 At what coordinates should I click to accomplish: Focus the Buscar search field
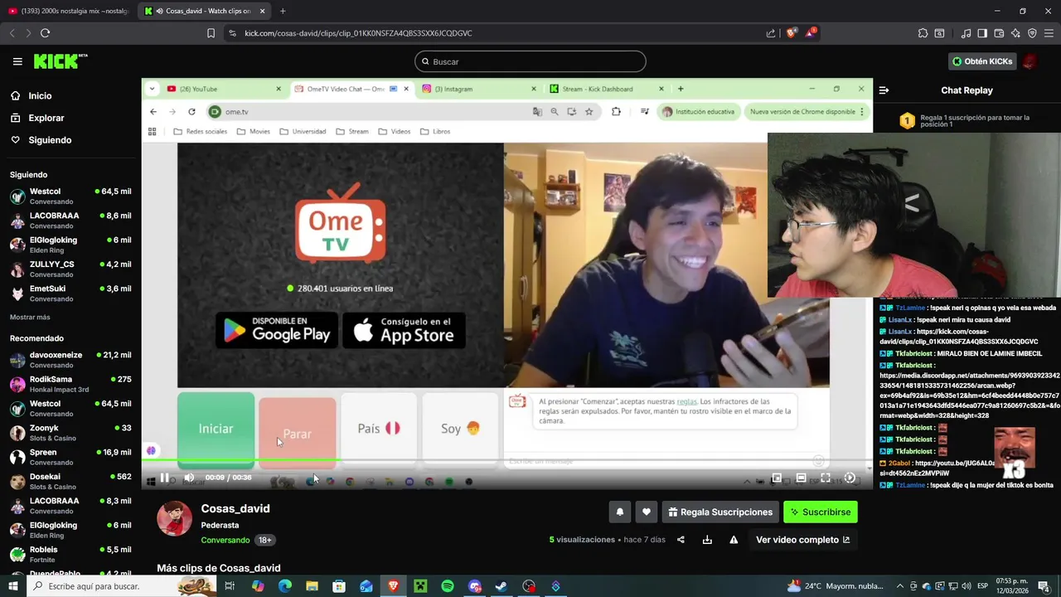[x=530, y=61]
